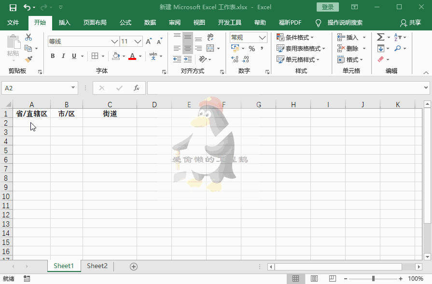Image resolution: width=432 pixels, height=284 pixels.
Task: Click the AutoSum sigma icon
Action: [380, 37]
